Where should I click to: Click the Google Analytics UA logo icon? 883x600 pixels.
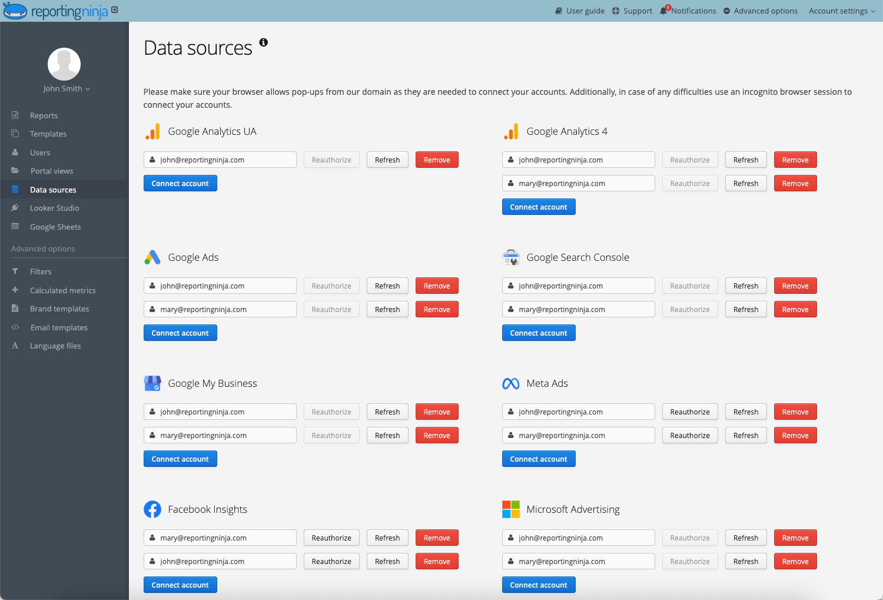click(152, 131)
